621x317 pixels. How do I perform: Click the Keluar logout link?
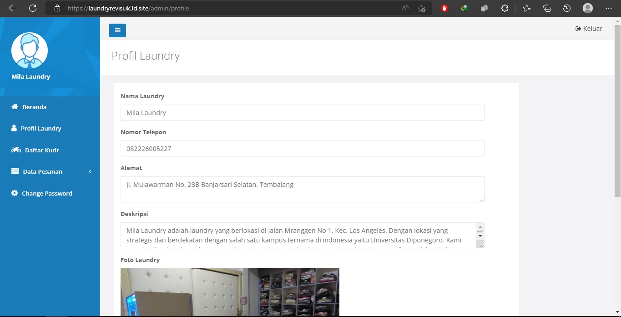pos(589,29)
